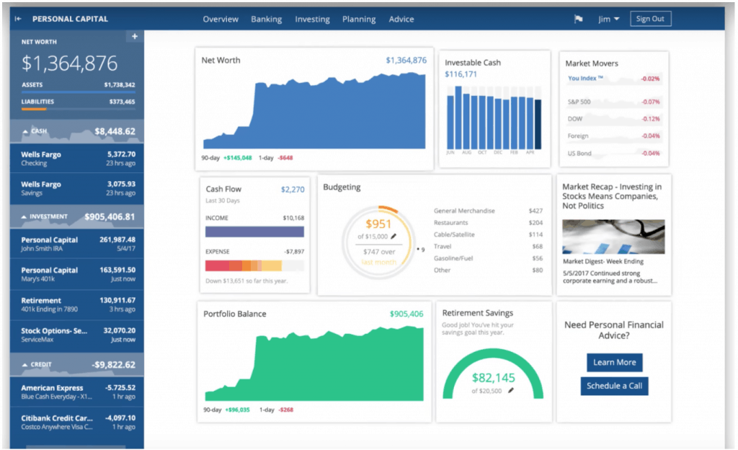Open the Jim user dropdown
The height and width of the screenshot is (450, 738).
(x=608, y=19)
